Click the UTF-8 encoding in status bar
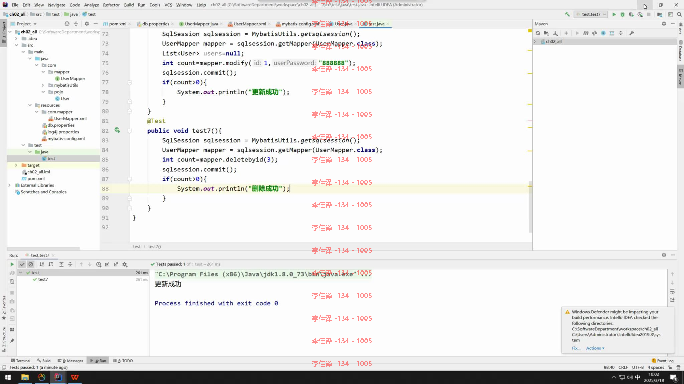This screenshot has width=684, height=384. tap(638, 367)
